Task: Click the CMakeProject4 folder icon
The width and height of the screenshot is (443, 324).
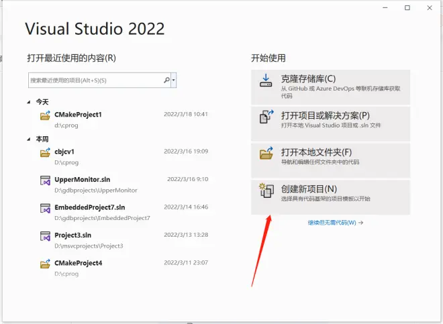Action: 45,264
